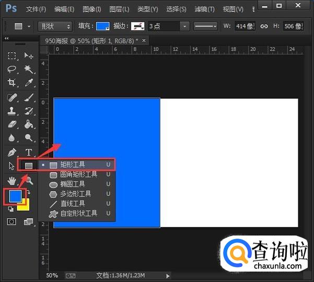Toggle Quick Mask mode icon
314x282 pixels.
click(11, 221)
